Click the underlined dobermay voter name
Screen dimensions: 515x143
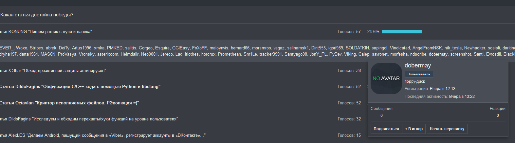(x=438, y=54)
